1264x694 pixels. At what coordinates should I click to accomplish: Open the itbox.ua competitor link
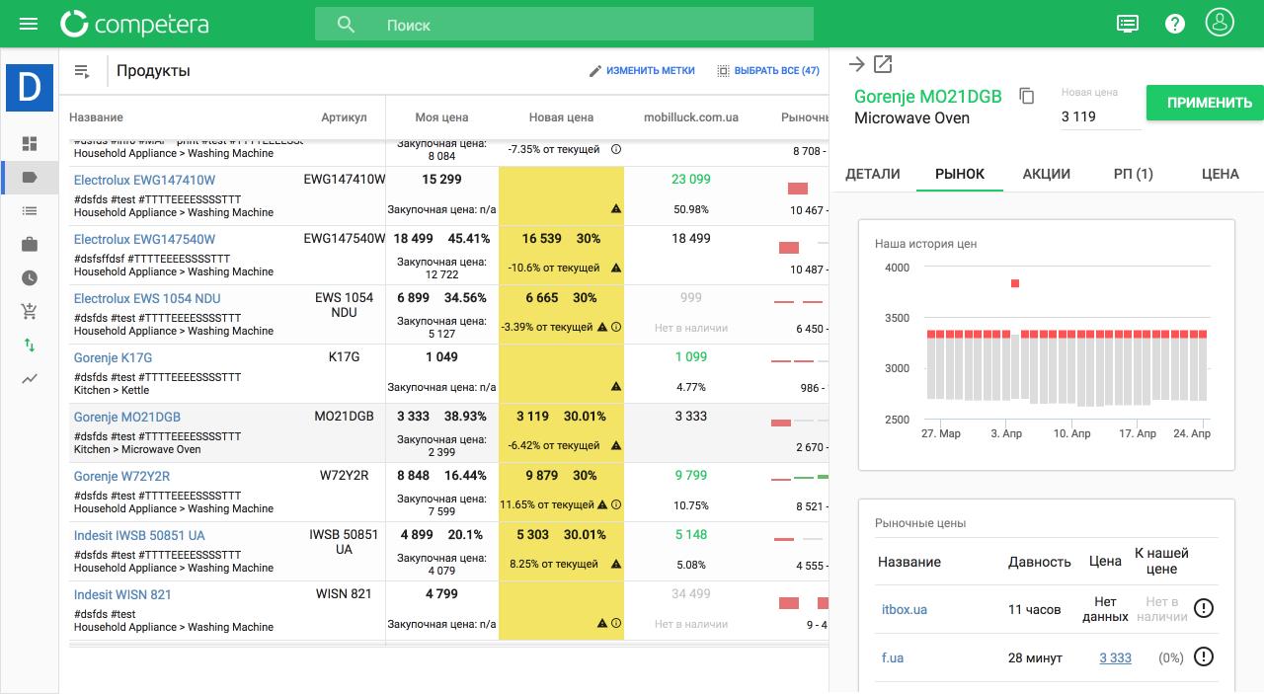[905, 609]
